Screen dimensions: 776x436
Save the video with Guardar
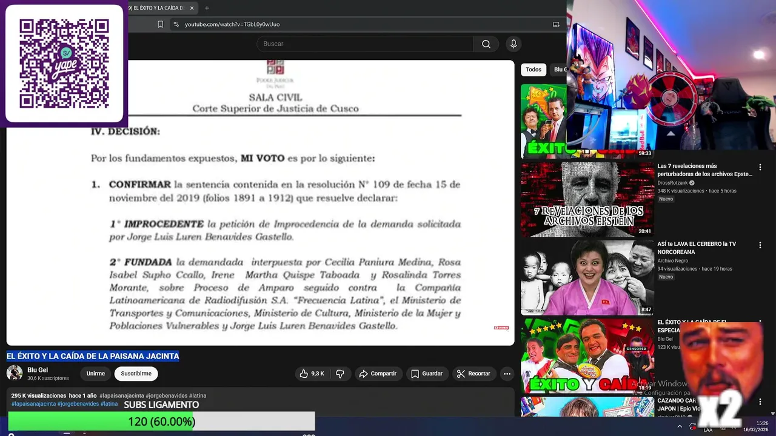click(x=427, y=374)
